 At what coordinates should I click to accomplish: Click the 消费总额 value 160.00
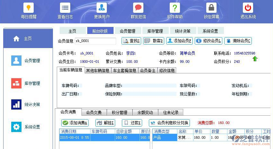pos(224,123)
